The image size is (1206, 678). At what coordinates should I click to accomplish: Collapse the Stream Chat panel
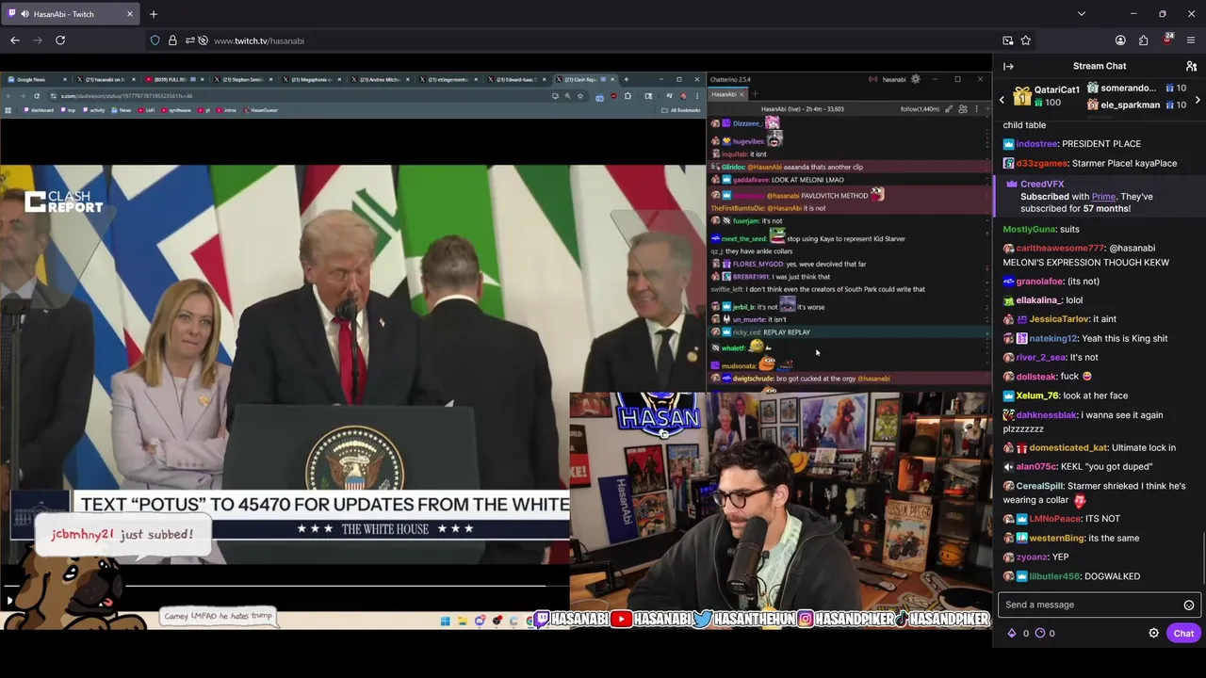[1008, 66]
